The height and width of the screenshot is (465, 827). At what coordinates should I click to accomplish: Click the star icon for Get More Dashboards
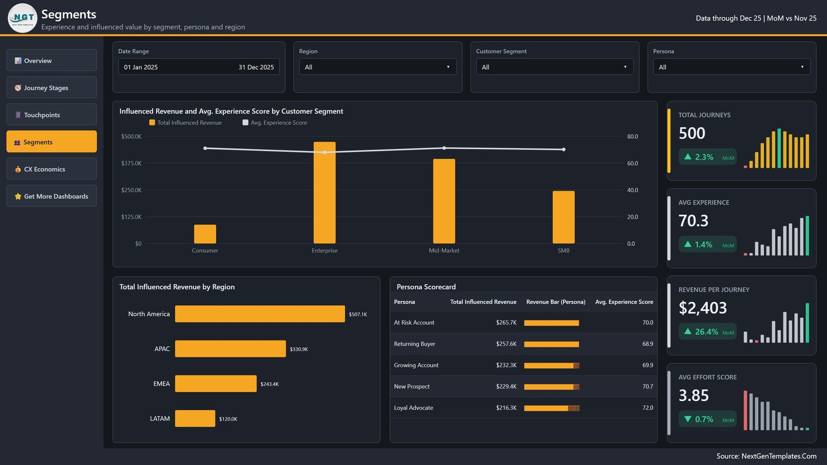pyautogui.click(x=18, y=196)
